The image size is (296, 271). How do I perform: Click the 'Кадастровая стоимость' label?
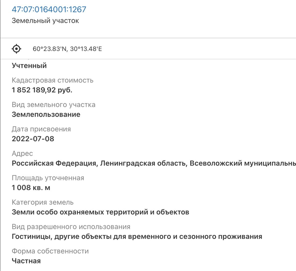pyautogui.click(x=52, y=80)
